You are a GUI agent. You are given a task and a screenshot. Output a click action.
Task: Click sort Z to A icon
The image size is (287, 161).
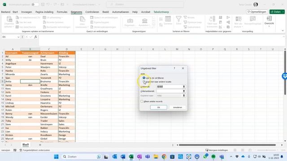click(x=161, y=25)
